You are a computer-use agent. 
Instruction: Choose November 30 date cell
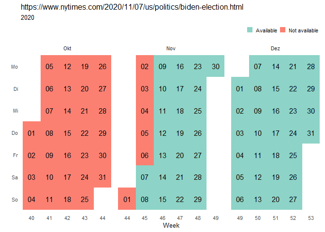pyautogui.click(x=216, y=67)
